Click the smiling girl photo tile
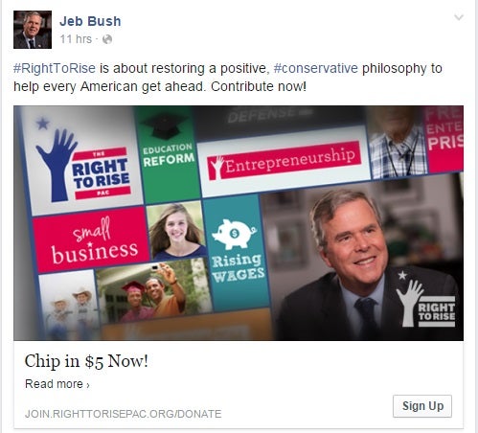The width and height of the screenshot is (478, 433). 176,231
